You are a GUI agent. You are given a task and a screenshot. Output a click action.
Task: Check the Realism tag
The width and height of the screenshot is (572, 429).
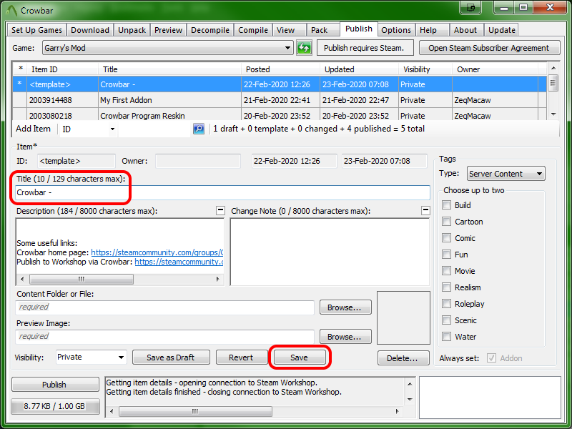[x=446, y=287]
